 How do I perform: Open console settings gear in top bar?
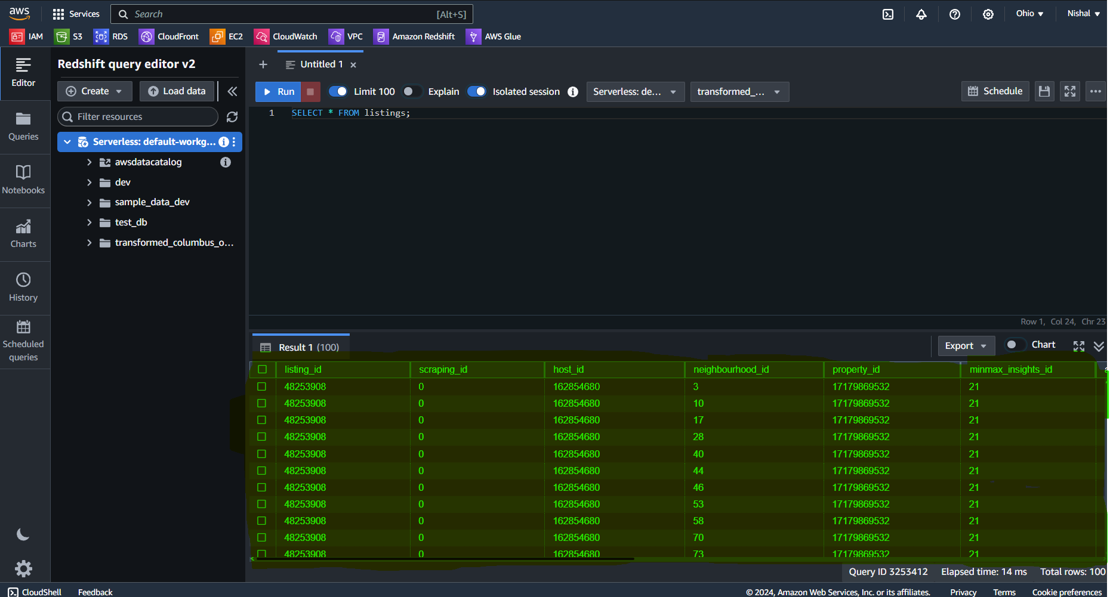point(988,14)
